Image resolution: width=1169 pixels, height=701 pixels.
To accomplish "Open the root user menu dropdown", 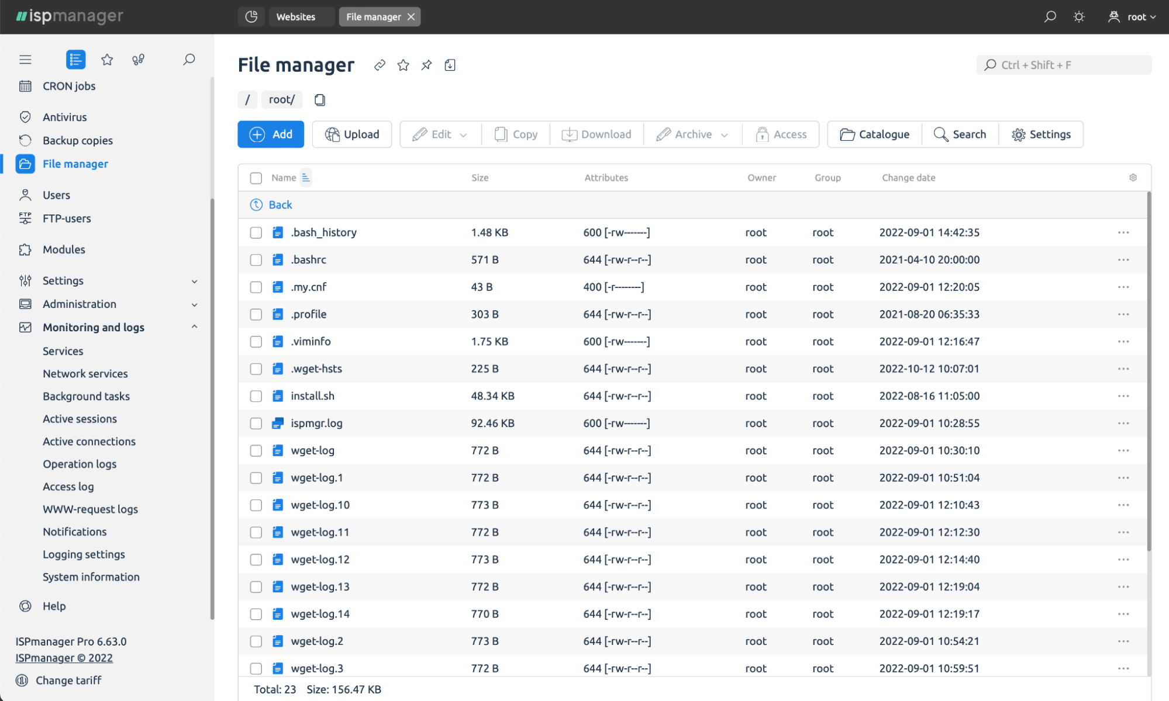I will pyautogui.click(x=1132, y=16).
